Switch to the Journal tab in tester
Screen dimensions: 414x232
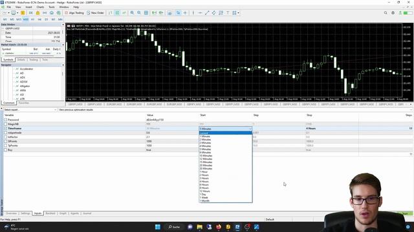point(87,213)
